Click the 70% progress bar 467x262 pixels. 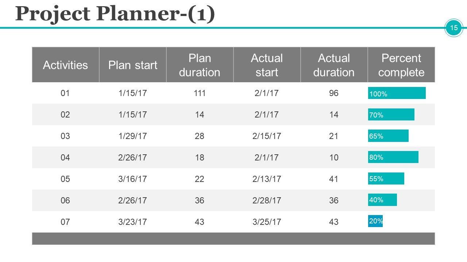click(x=391, y=115)
